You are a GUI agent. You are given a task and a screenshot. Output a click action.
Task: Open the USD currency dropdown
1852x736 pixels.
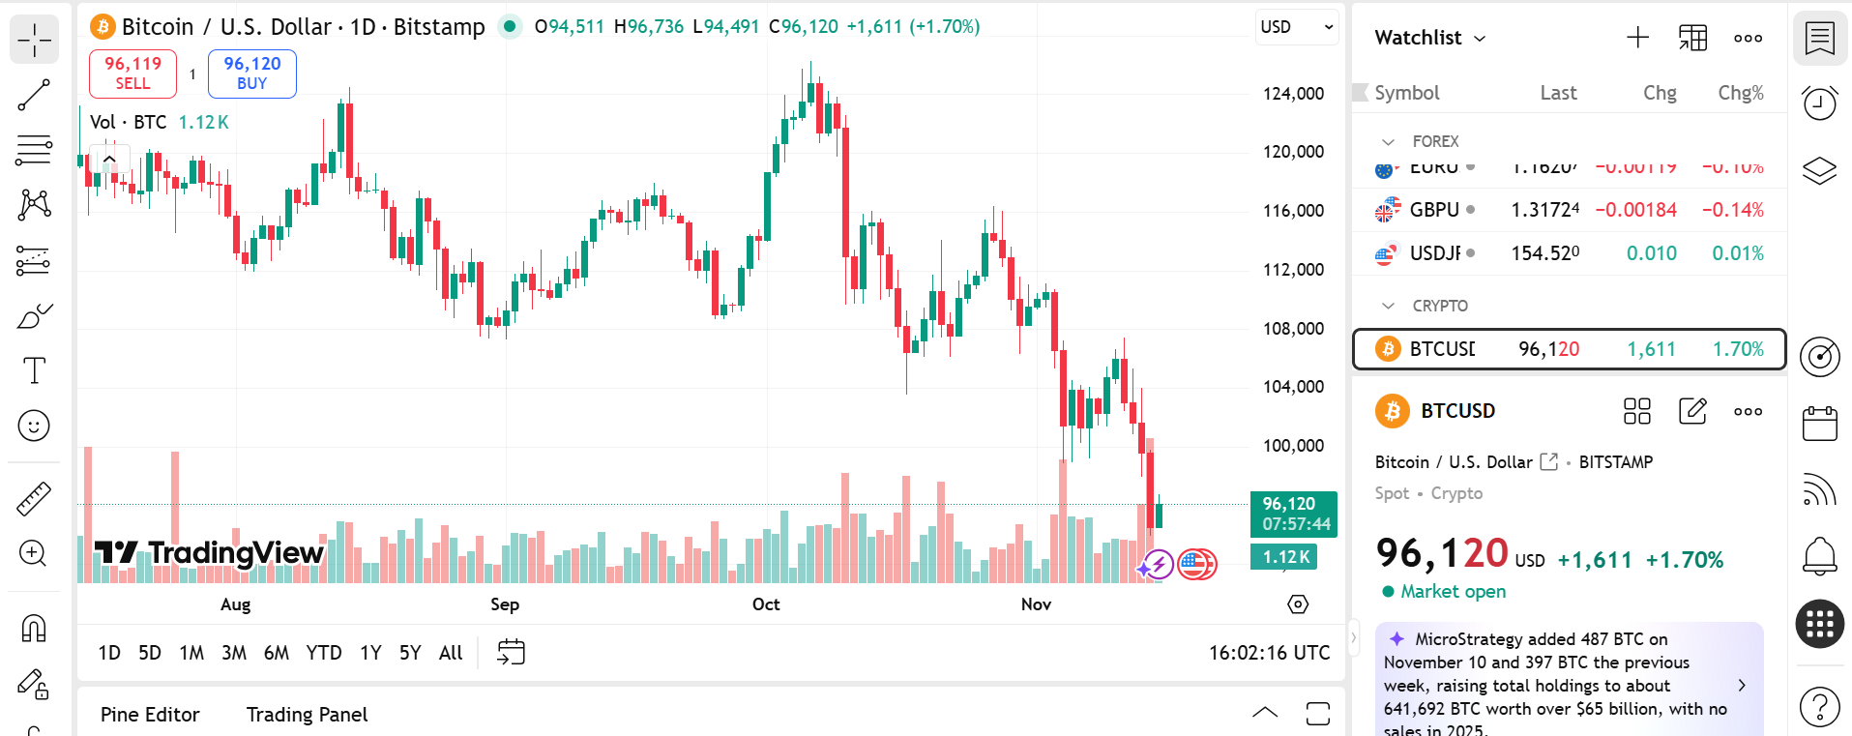pos(1296,27)
